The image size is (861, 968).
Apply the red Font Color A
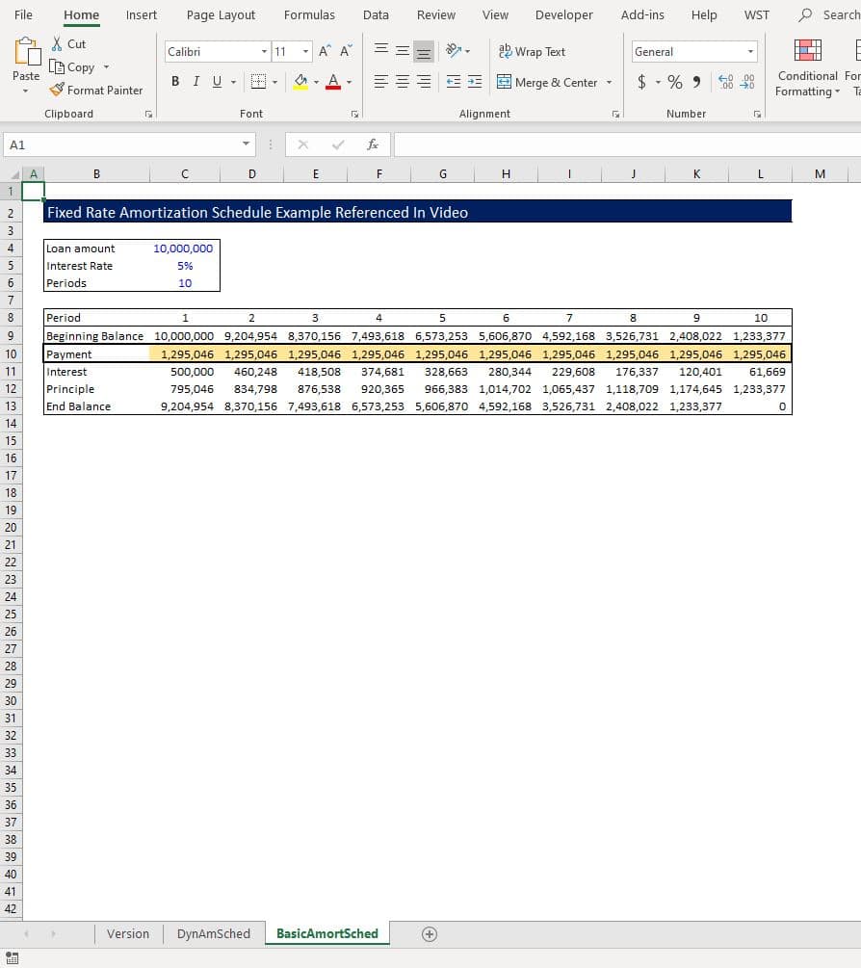click(x=333, y=82)
